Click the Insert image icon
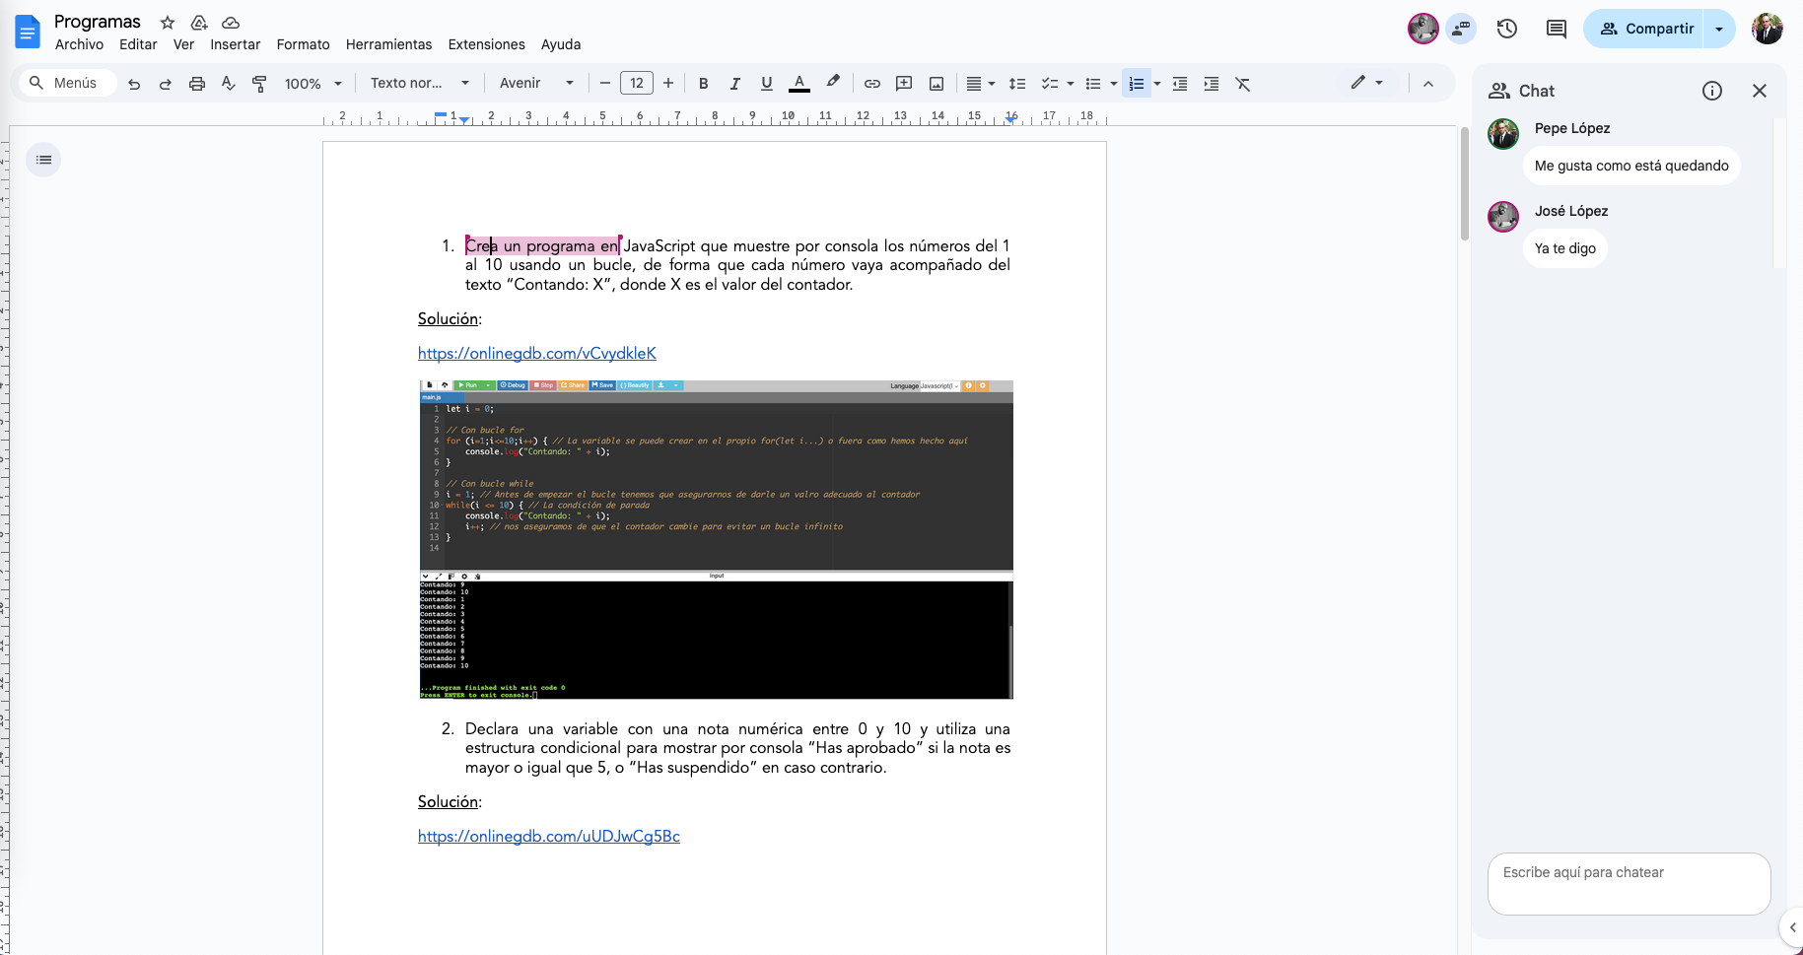This screenshot has width=1803, height=955. [x=936, y=84]
